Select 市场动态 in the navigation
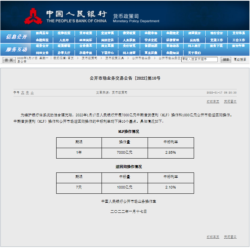The height and width of the screenshot is (248, 251). [x=173, y=46]
